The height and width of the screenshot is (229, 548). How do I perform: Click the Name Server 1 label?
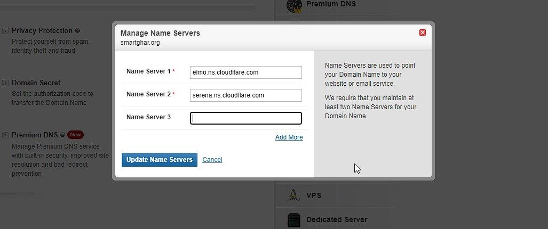(x=148, y=71)
